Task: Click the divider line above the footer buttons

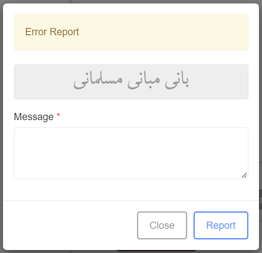Action: tap(131, 200)
